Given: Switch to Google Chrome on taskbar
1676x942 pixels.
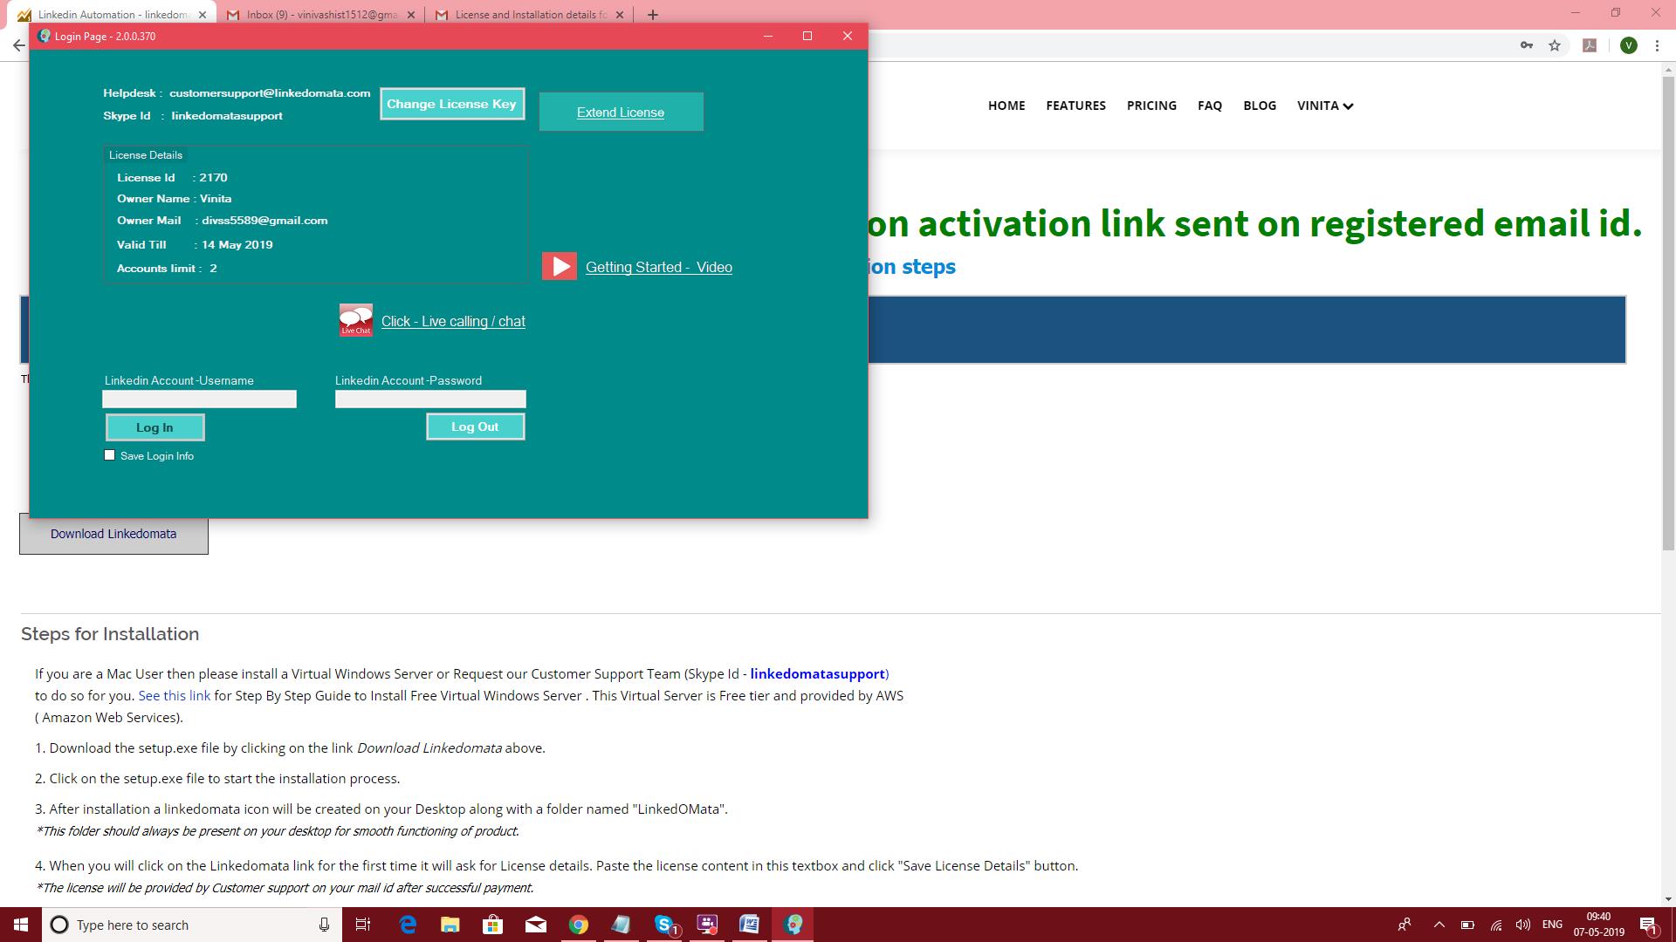Looking at the screenshot, I should [578, 925].
